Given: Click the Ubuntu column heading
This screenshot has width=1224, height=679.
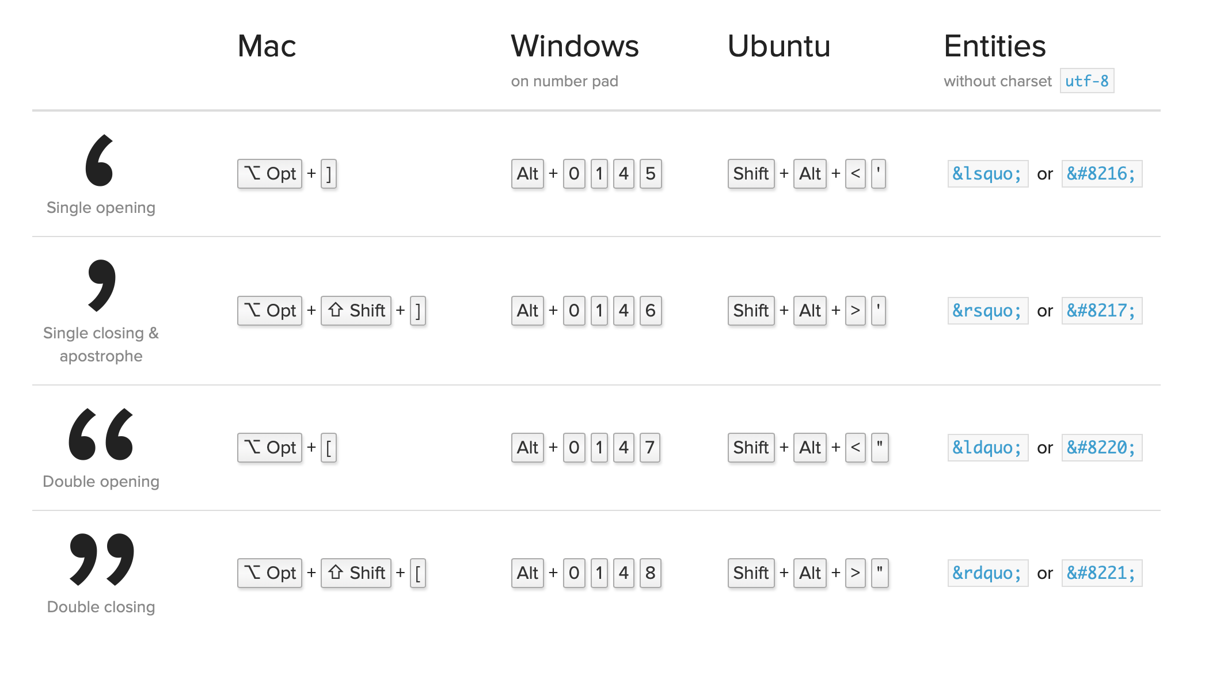Looking at the screenshot, I should pyautogui.click(x=779, y=46).
